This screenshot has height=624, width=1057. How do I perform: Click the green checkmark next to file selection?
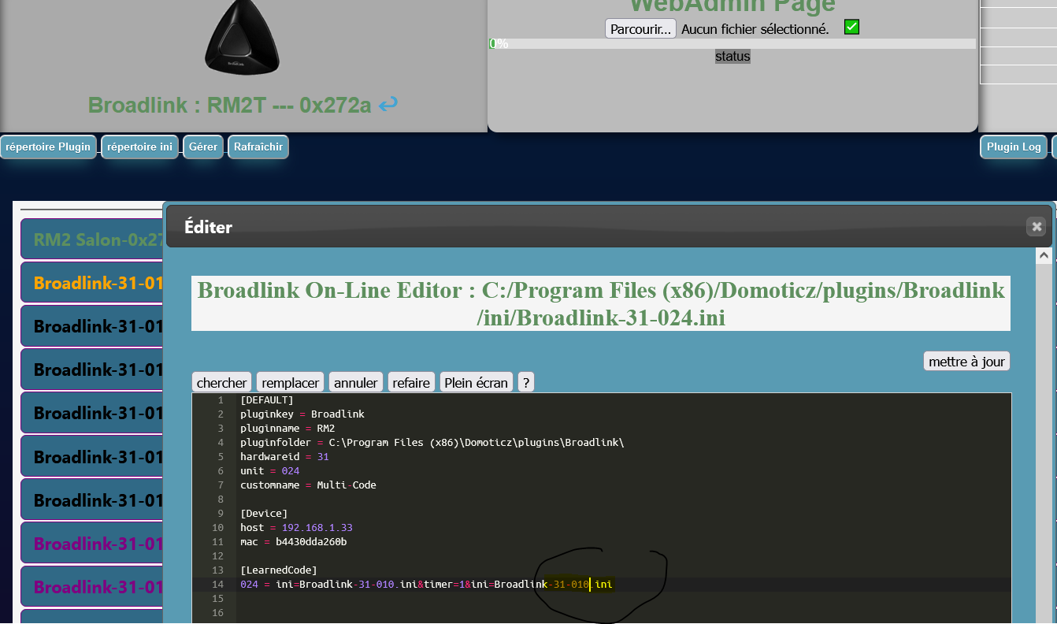[851, 28]
